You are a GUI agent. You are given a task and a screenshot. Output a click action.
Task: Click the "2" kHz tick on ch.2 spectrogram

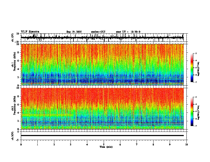coord(19,121)
